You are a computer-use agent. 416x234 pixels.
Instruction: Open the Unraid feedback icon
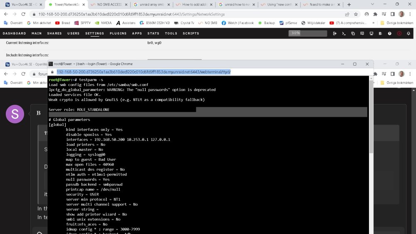pos(362,33)
